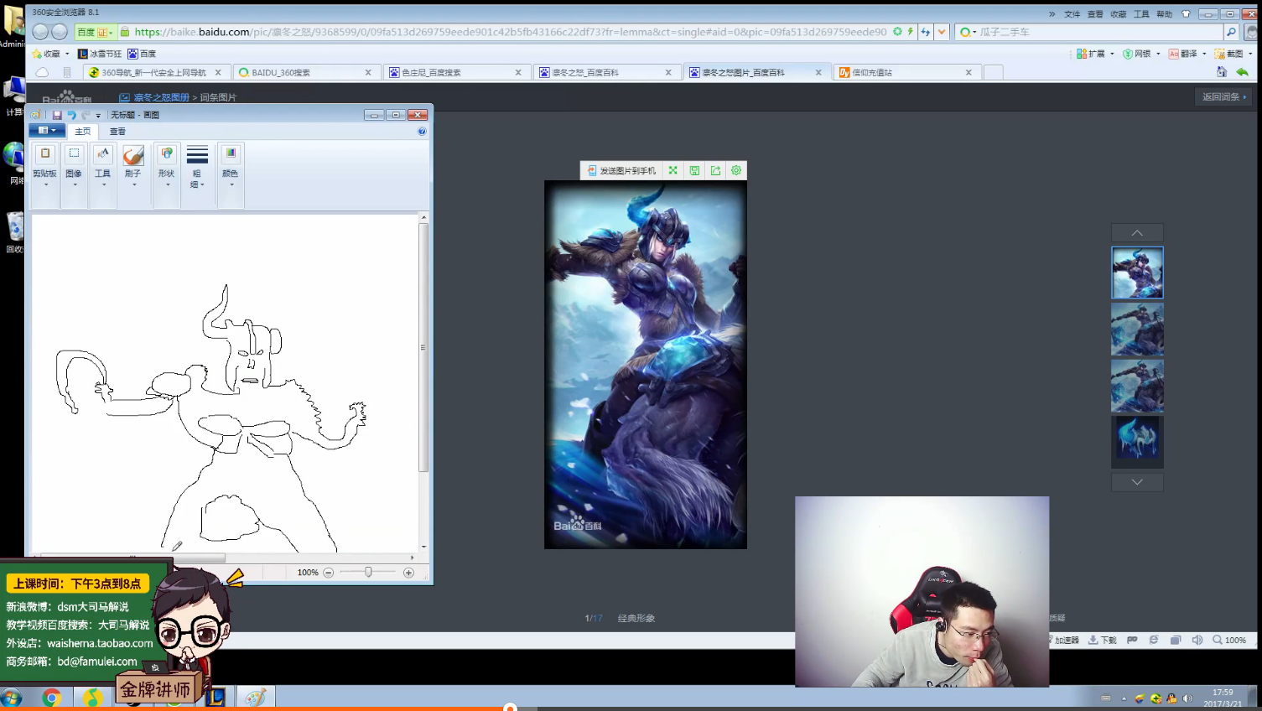Open the 帮助 browser menu
The height and width of the screenshot is (711, 1262).
(x=1165, y=14)
